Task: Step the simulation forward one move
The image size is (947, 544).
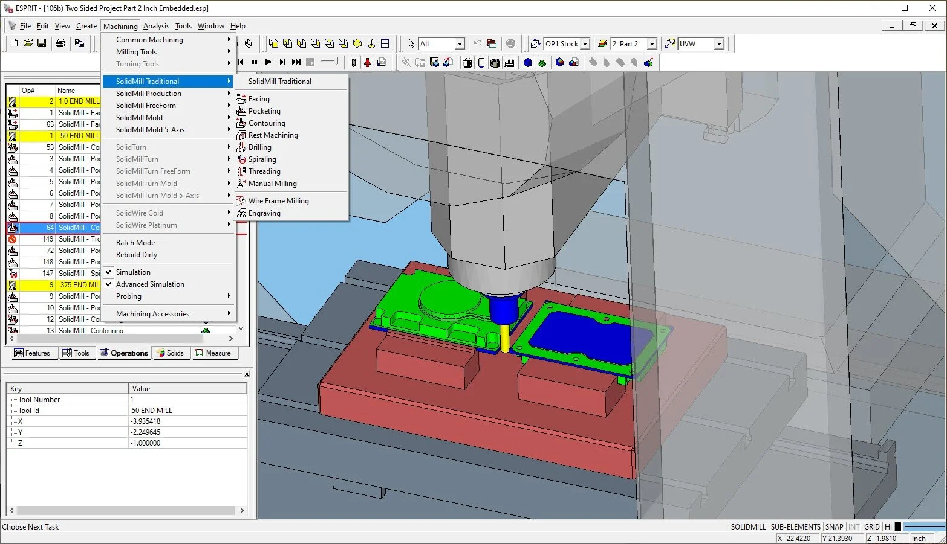Action: (282, 62)
